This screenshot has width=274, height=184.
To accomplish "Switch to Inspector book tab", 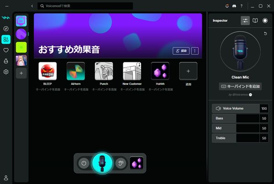I will tap(255, 20).
